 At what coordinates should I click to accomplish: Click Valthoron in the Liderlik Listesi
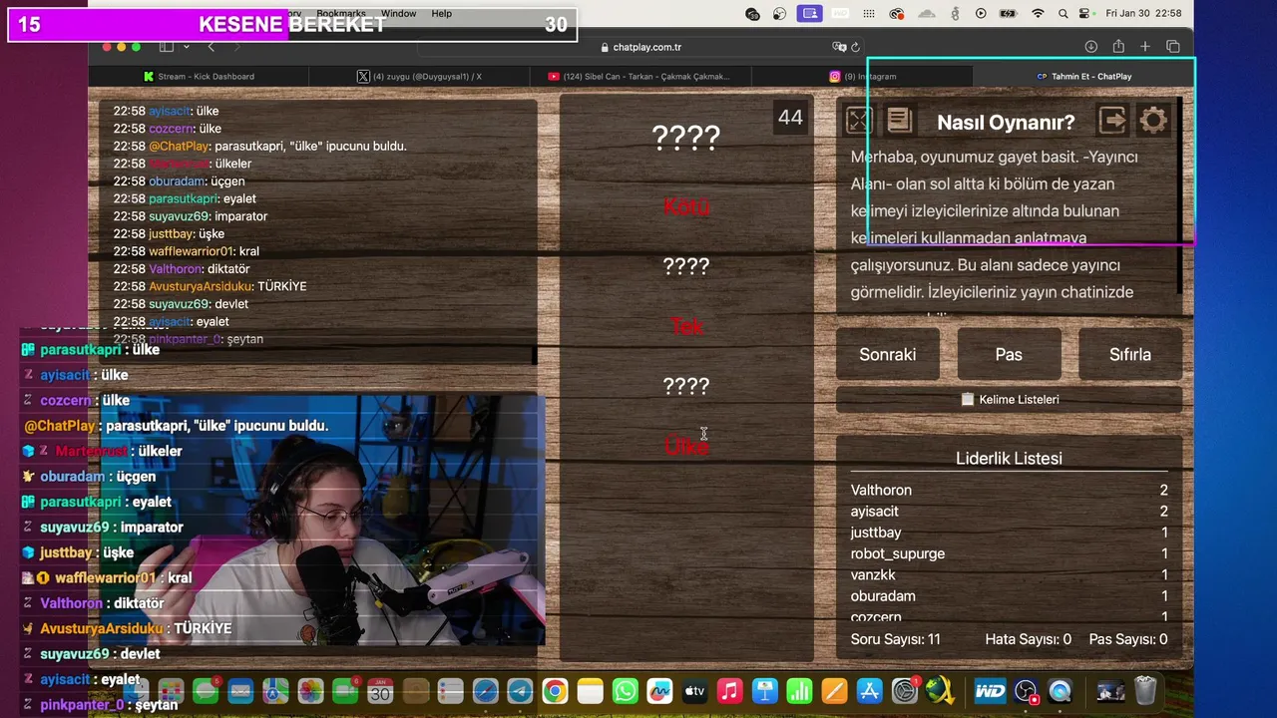[881, 490]
